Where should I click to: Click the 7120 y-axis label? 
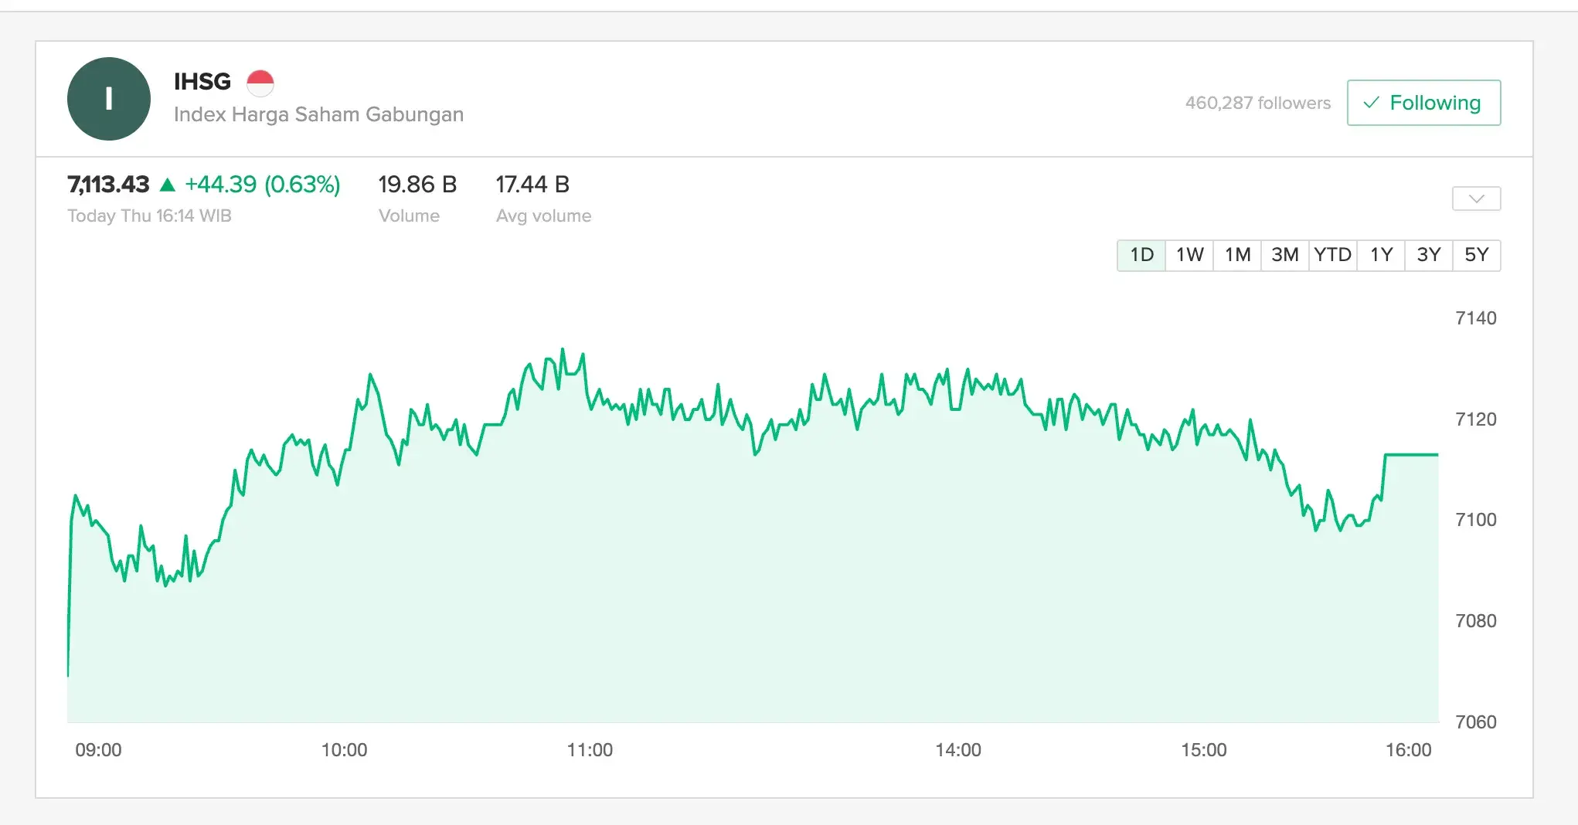pos(1476,419)
